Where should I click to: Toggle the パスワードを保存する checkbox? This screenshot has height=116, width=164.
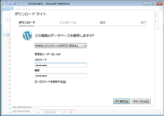click(36, 82)
